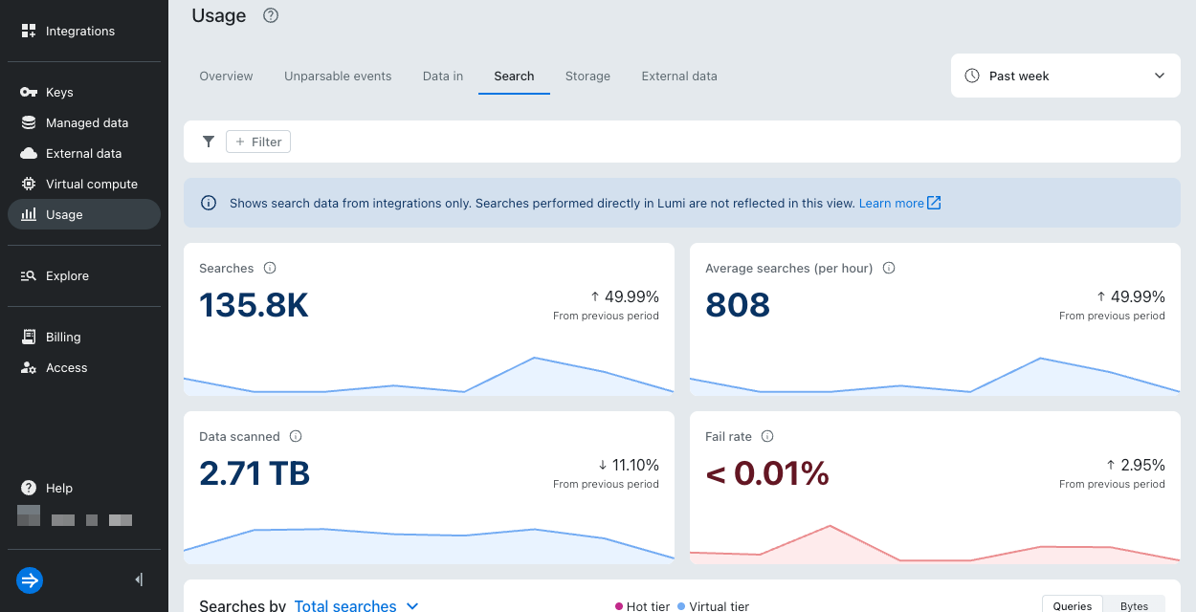Click the external link icon after Learn more

[935, 203]
